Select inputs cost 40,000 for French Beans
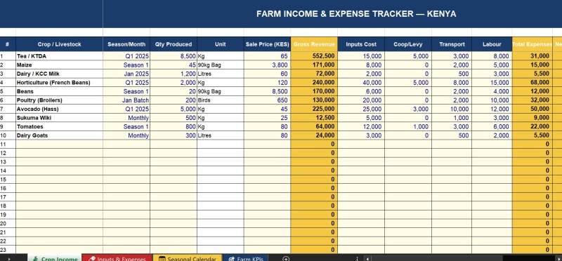The width and height of the screenshot is (562, 261). tap(361, 83)
